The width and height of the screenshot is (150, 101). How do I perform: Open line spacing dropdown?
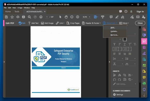(122, 59)
